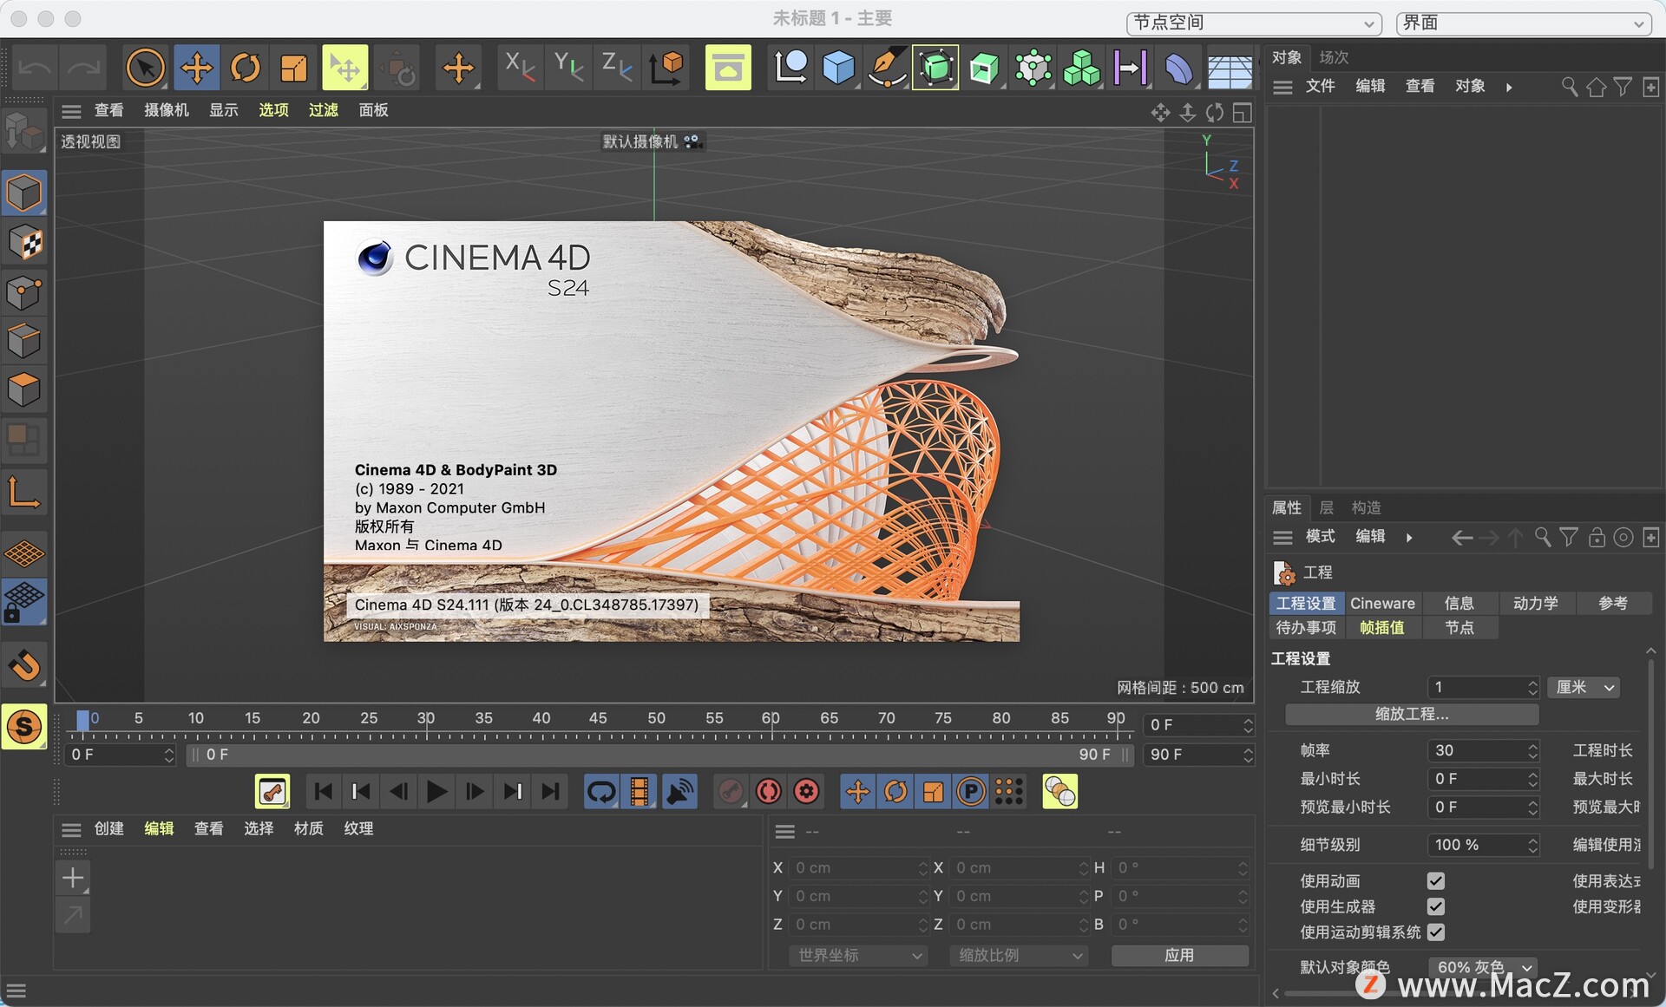Open 界面 layout dropdown

click(1524, 23)
